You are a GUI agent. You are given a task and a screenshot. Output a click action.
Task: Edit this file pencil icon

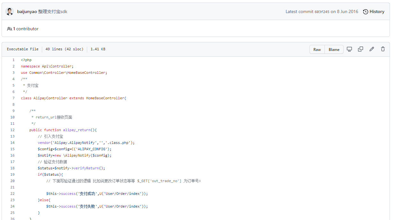click(372, 49)
